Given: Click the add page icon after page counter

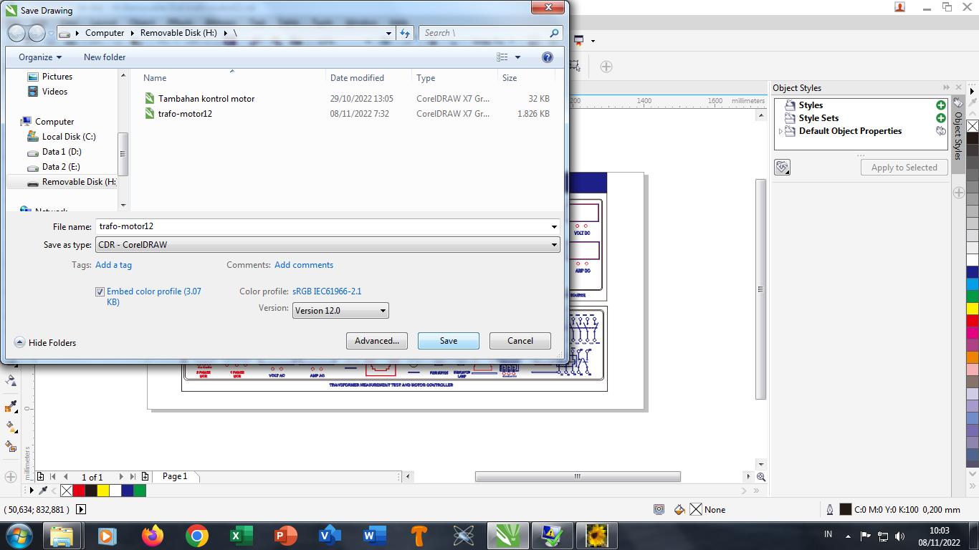Looking at the screenshot, I should [145, 477].
